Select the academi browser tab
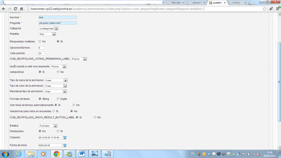The width and height of the screenshot is (281, 158). (x=217, y=3)
